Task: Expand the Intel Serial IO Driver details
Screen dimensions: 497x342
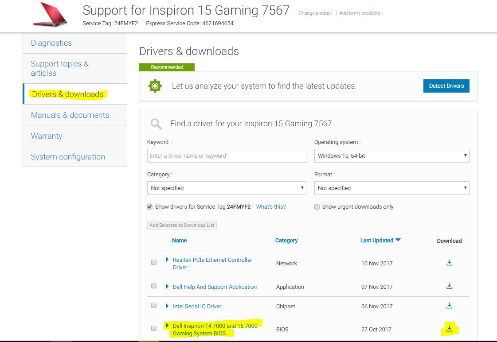Action: pyautogui.click(x=167, y=306)
